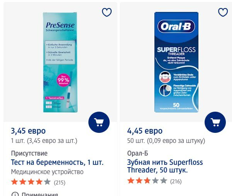Click the Примечания info icon

[x=15, y=194]
